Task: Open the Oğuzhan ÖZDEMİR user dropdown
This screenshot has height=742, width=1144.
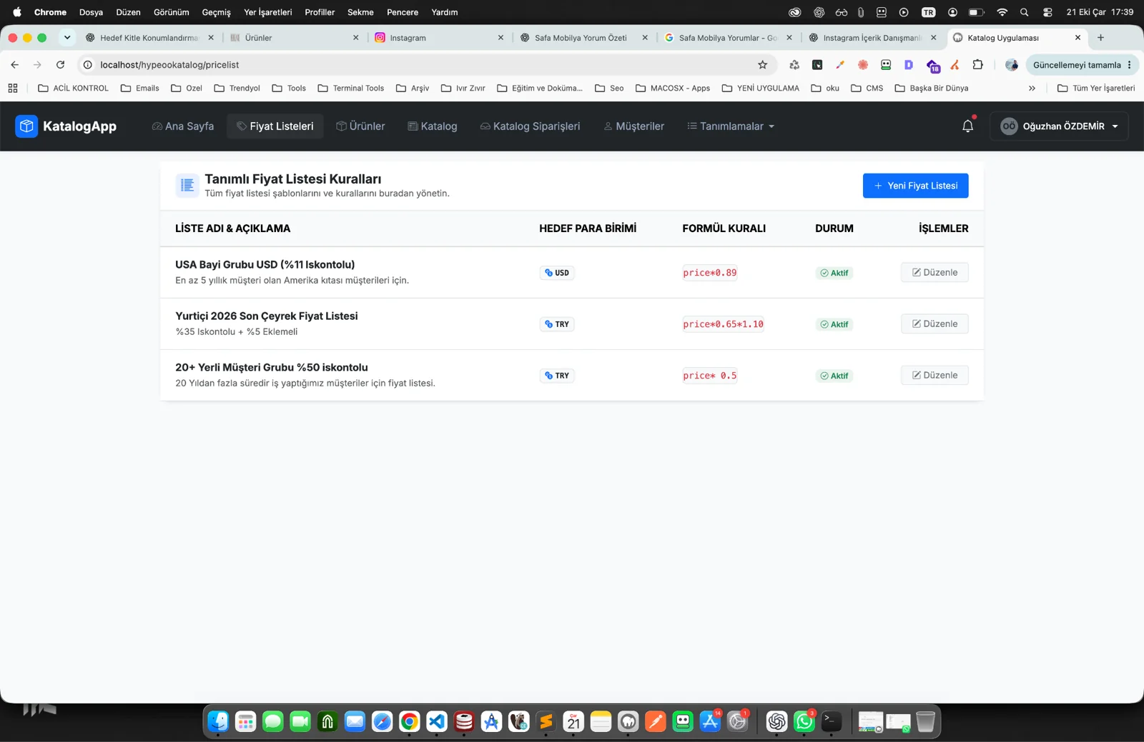Action: [x=1059, y=126]
